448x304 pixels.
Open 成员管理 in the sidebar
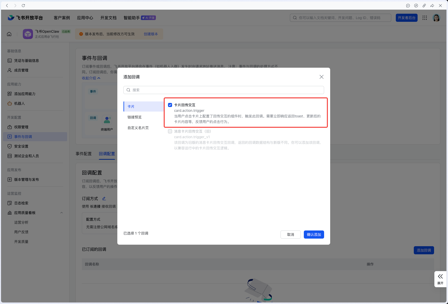21,70
